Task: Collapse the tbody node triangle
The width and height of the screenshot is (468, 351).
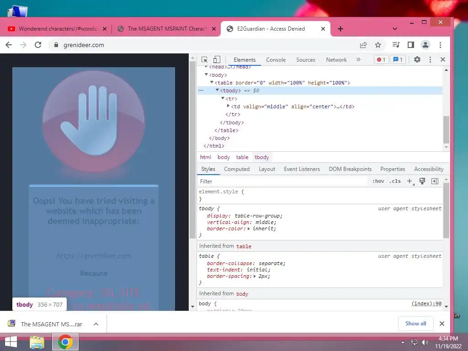Action: click(x=217, y=90)
